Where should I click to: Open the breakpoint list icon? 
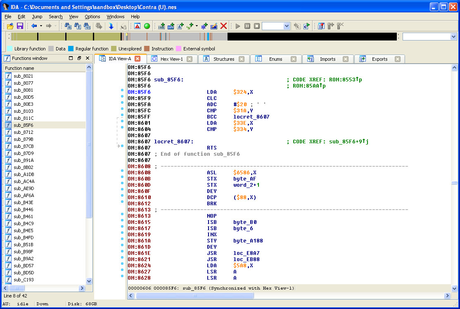tap(321, 26)
